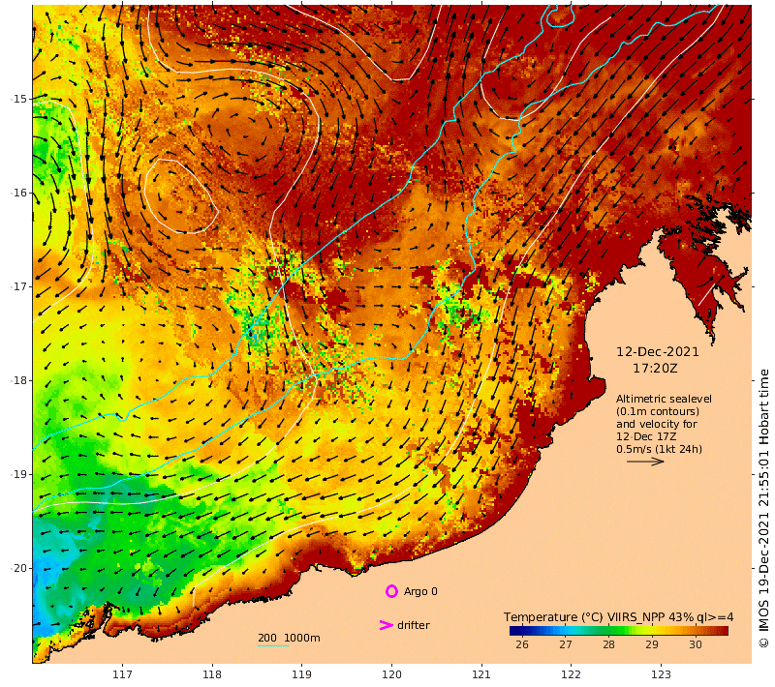Click the longitude axis label 119
The width and height of the screenshot is (775, 687).
click(x=301, y=674)
